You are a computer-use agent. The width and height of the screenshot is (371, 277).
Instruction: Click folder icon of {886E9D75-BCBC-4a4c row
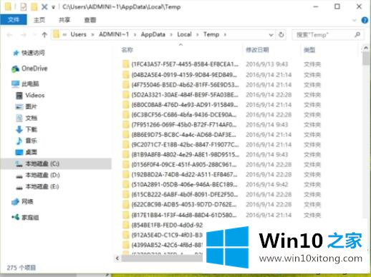[x=125, y=135]
